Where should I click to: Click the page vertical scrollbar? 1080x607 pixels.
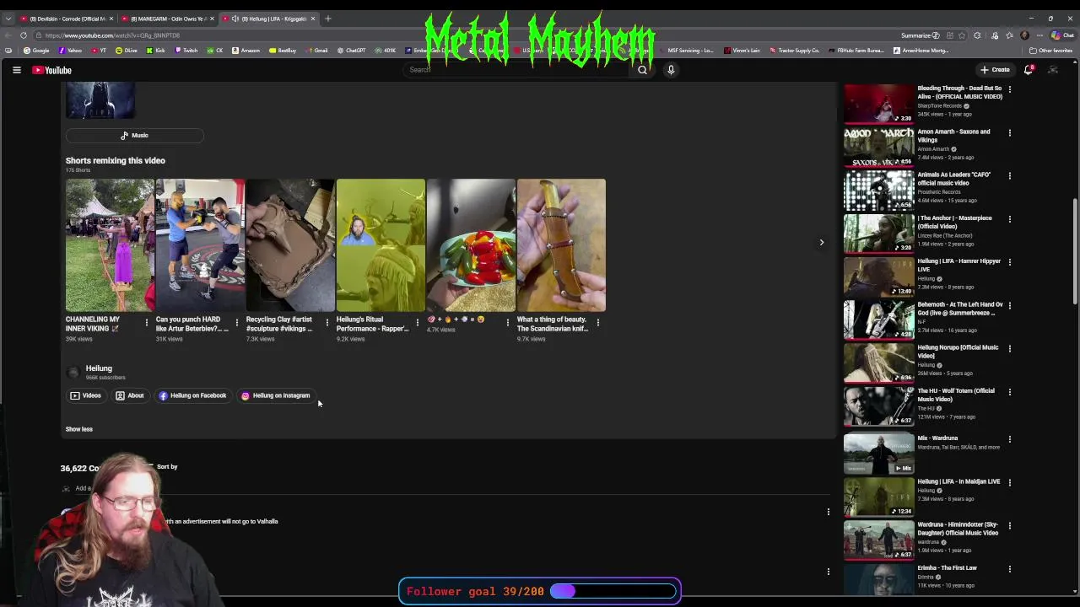point(1075,251)
